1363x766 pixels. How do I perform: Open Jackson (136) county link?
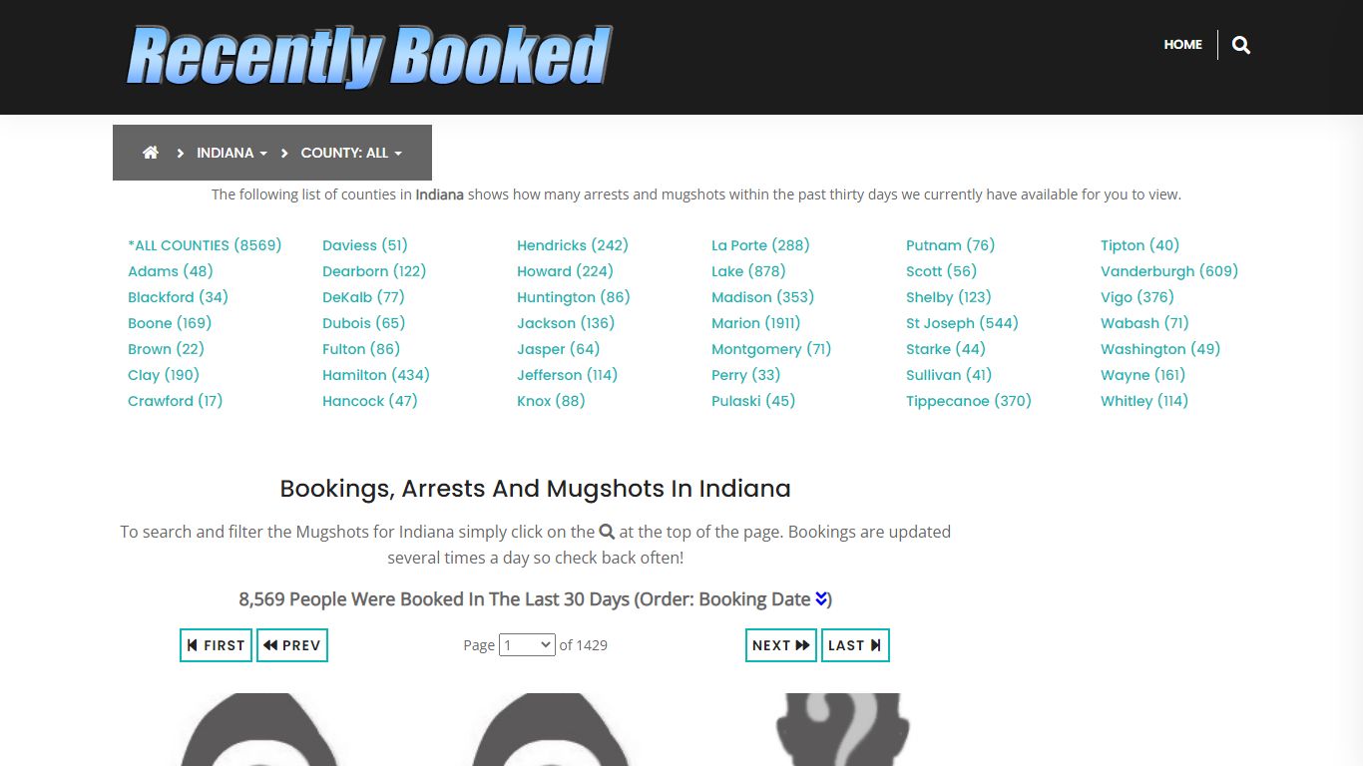pos(566,323)
